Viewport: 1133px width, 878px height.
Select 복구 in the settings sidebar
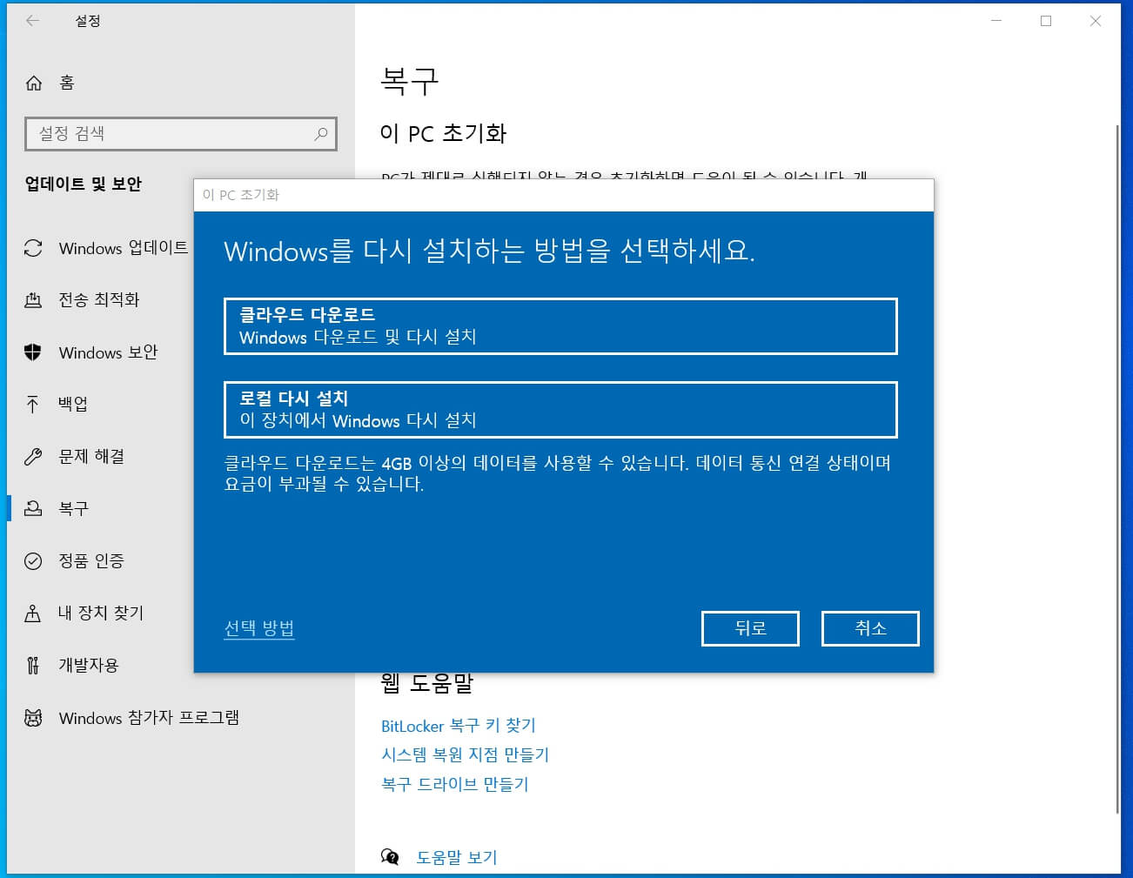[x=74, y=508]
